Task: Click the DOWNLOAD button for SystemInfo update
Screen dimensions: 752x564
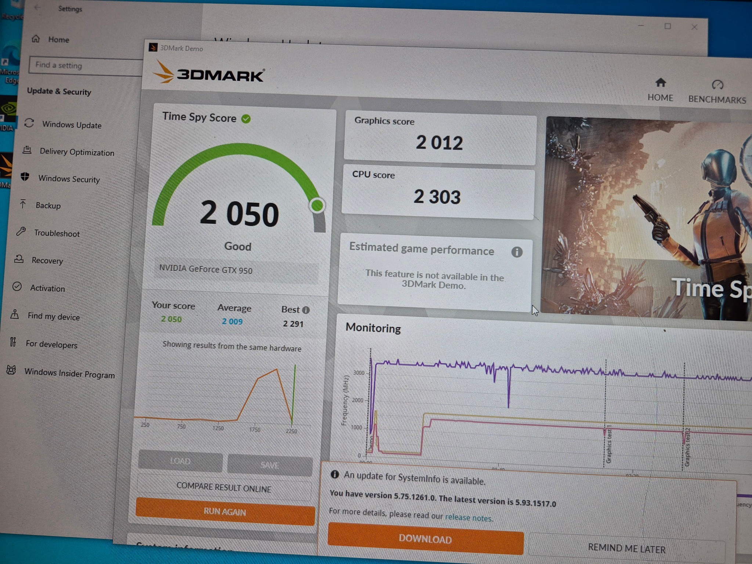Action: point(426,538)
